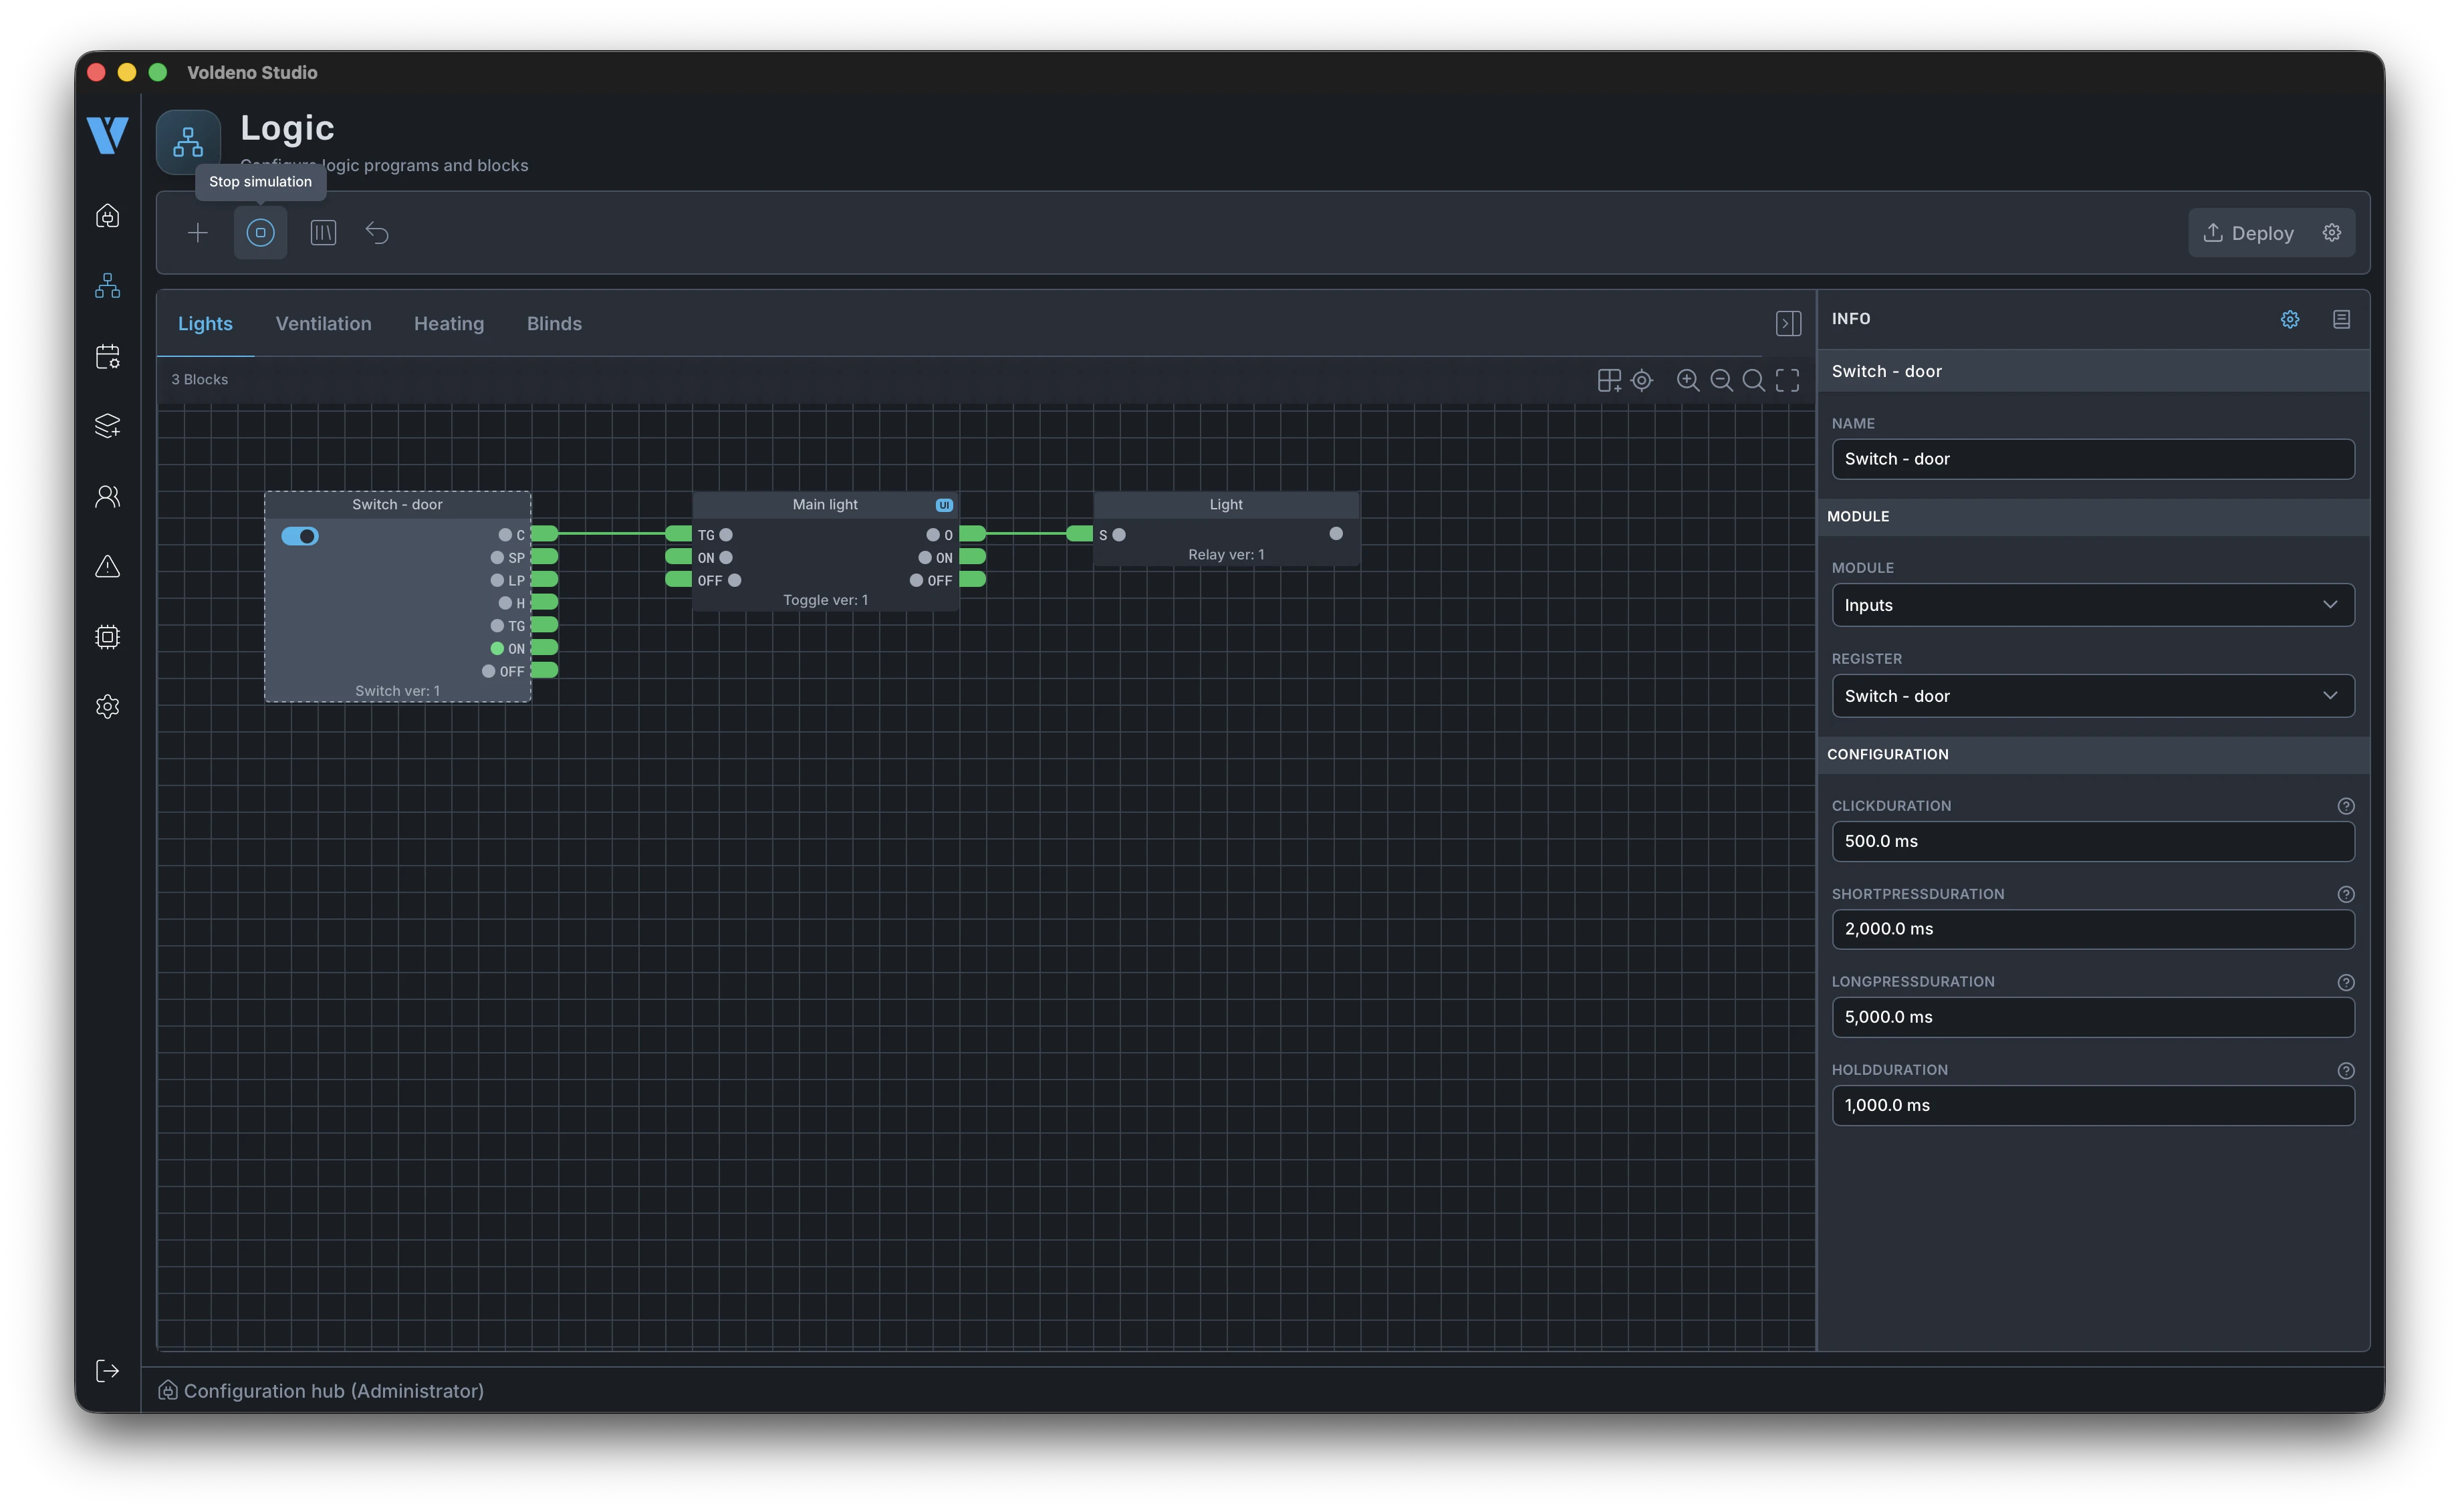The width and height of the screenshot is (2460, 1512).
Task: Click the Toggle ver: 1 label
Action: pyautogui.click(x=825, y=600)
